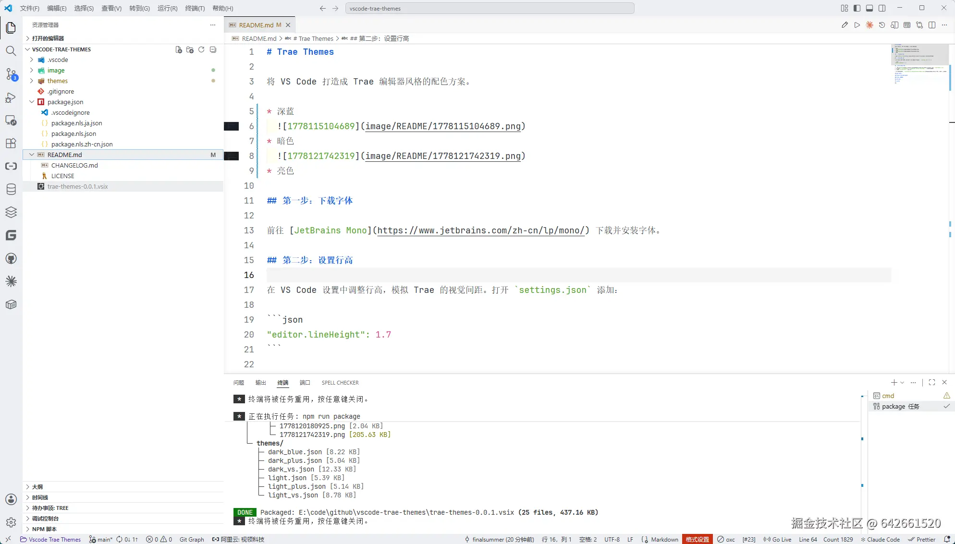
Task: Open Markdown preview to the side
Action: [894, 25]
